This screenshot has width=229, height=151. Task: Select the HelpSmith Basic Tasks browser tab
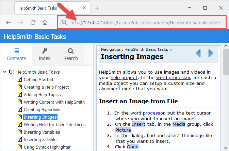pyautogui.click(x=52, y=8)
